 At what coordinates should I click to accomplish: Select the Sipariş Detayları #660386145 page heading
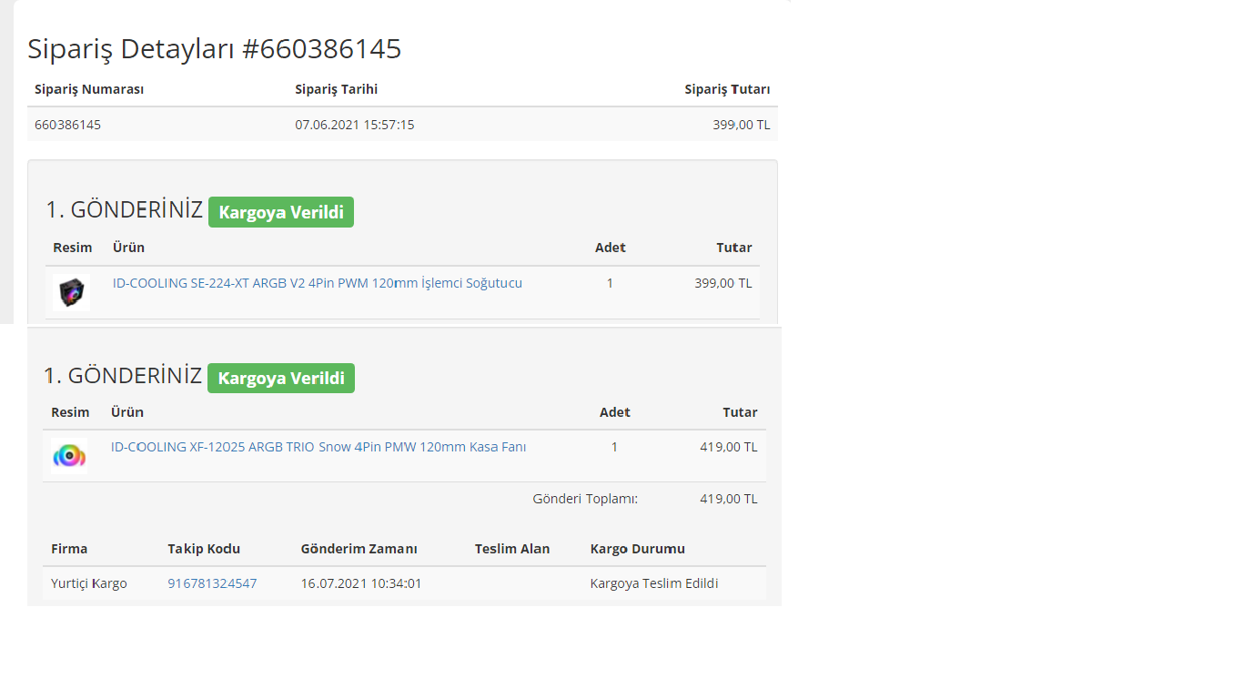click(x=215, y=49)
